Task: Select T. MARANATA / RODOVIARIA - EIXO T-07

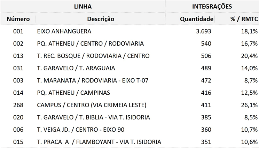Action: click(93, 80)
